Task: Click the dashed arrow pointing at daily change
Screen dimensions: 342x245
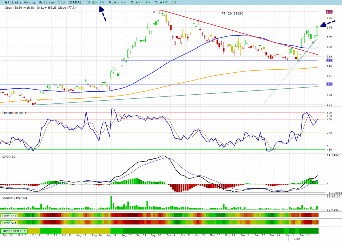Action: coord(102,15)
